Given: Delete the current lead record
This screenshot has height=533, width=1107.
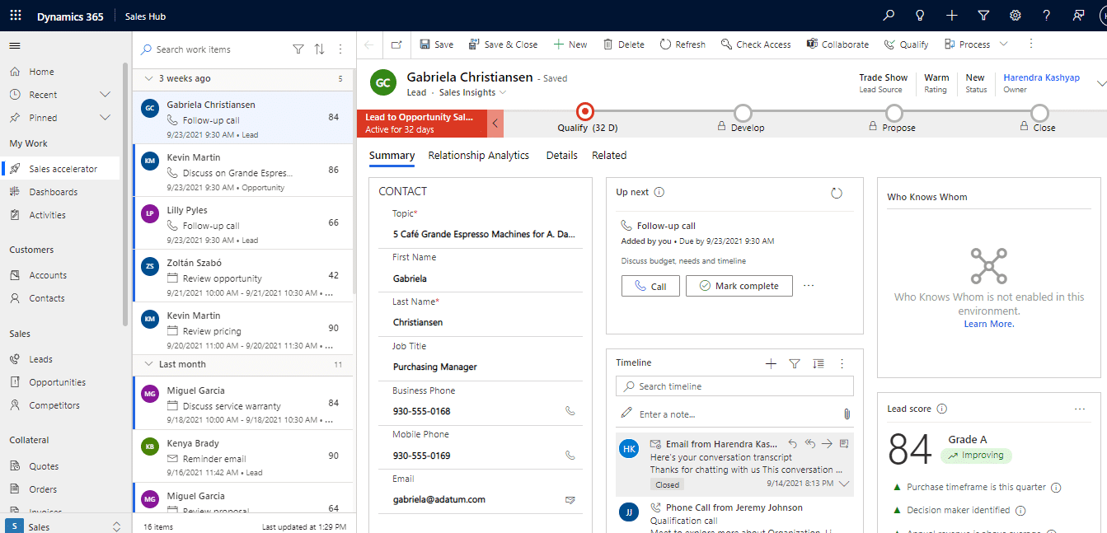Looking at the screenshot, I should 623,44.
